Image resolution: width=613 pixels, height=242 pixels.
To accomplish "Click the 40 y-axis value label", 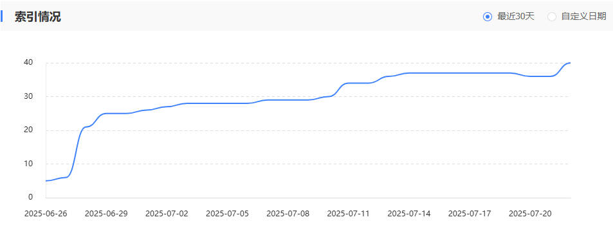I will (28, 62).
